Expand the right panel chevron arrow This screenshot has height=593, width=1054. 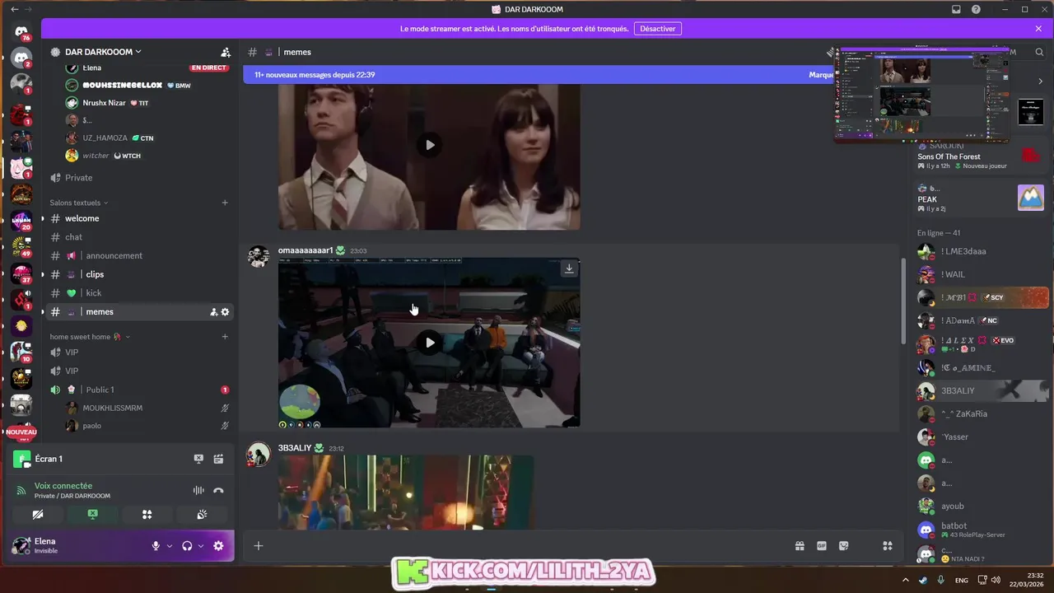click(x=1040, y=81)
